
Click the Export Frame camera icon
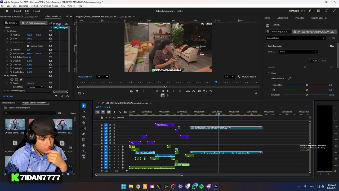[x=199, y=91]
